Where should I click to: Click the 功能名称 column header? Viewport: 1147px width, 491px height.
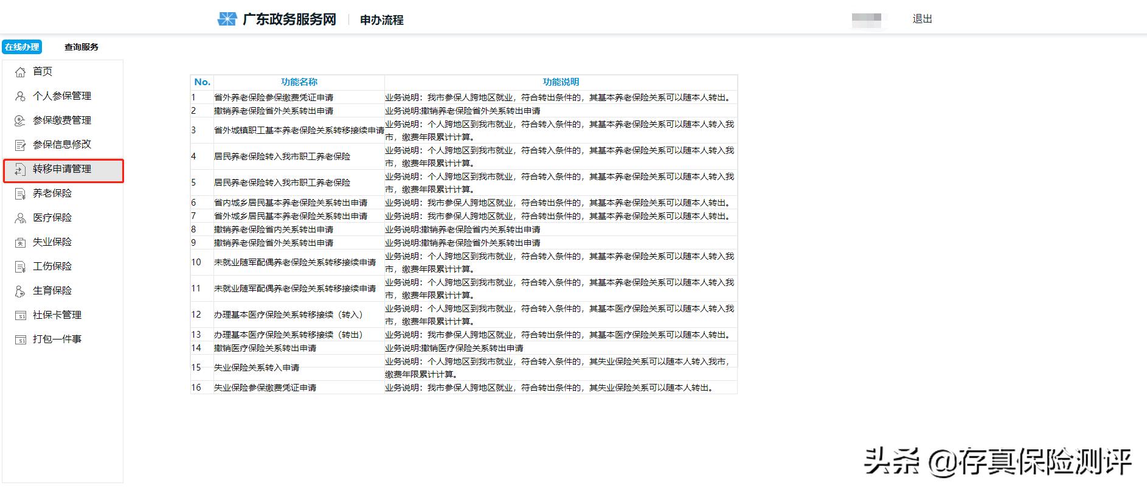[299, 82]
